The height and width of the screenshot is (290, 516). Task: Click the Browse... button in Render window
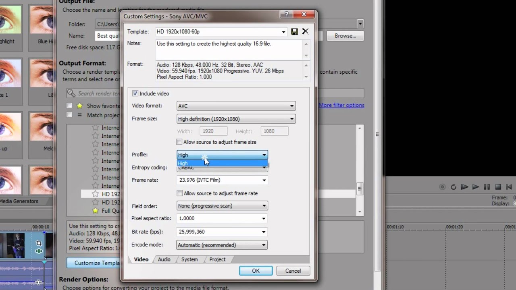[x=345, y=36]
